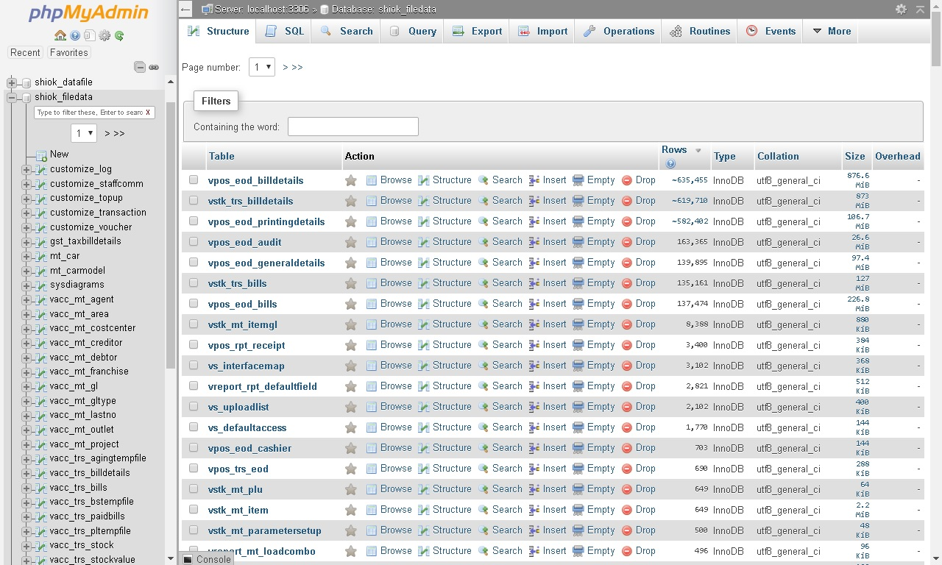The image size is (942, 565).
Task: Browse the vpos_eod_billdetails table
Action: point(389,180)
